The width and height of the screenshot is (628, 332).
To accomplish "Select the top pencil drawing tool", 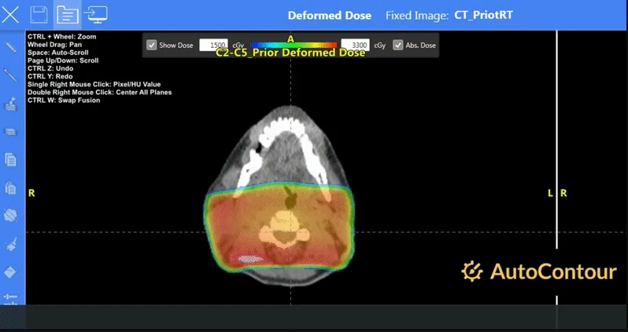I will [10, 47].
